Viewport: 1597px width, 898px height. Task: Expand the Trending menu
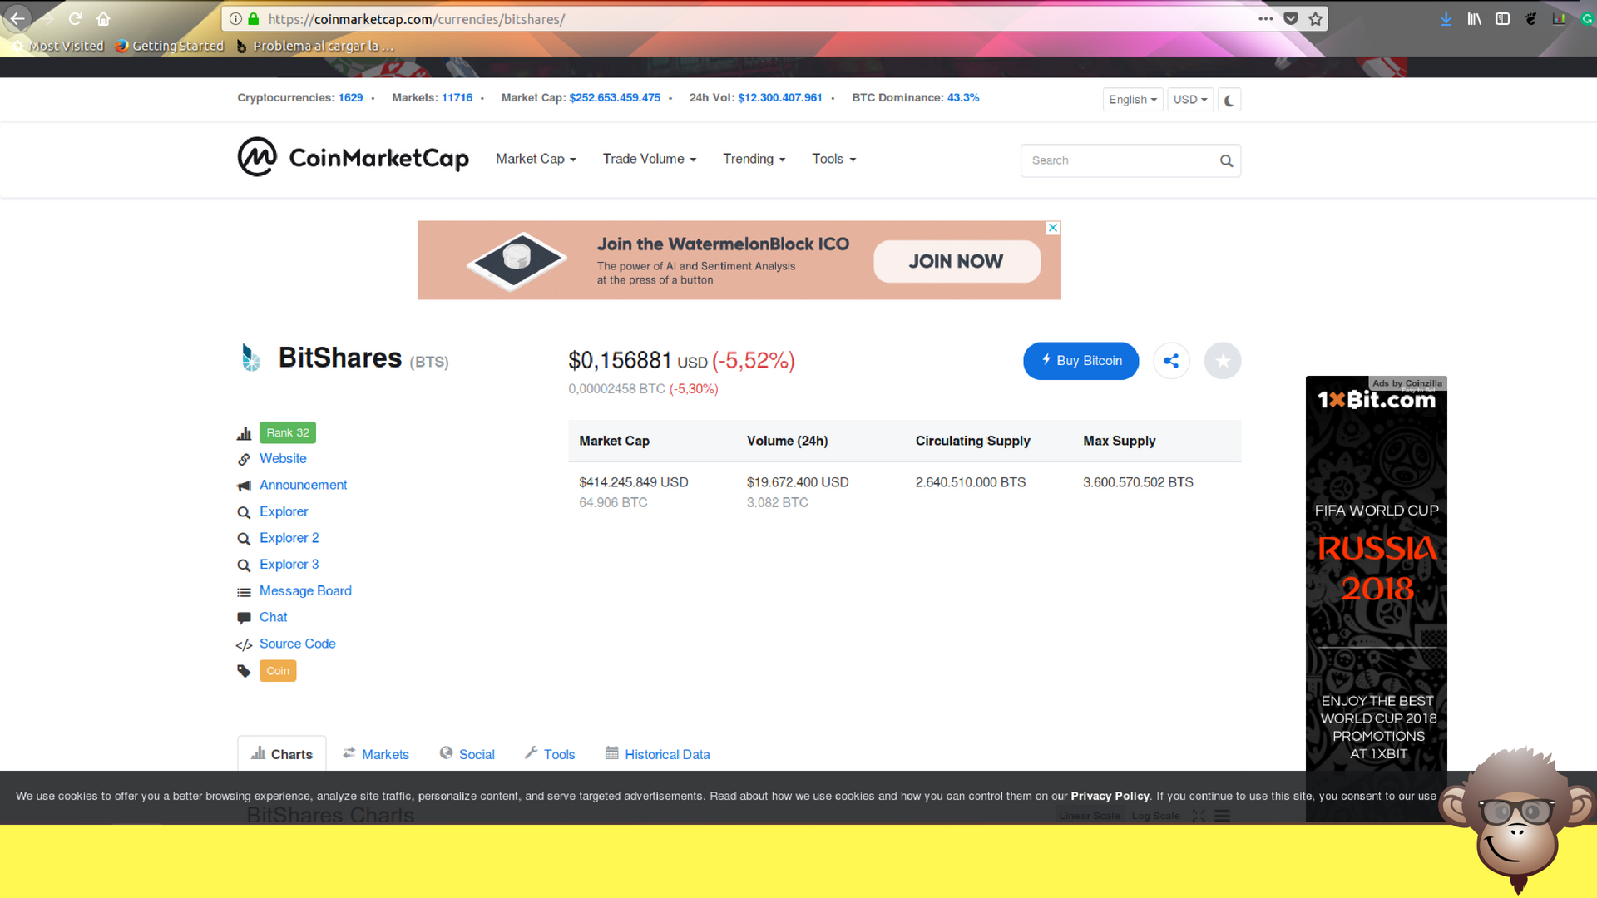pos(754,159)
